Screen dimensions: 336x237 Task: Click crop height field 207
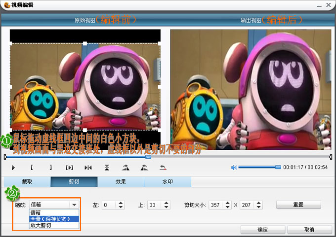(x=247, y=205)
